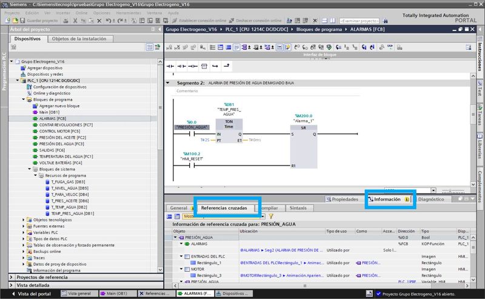Click the cut scissors icon

[75, 21]
